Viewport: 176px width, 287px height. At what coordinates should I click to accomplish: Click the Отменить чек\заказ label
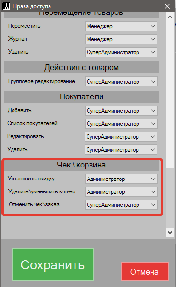34,204
